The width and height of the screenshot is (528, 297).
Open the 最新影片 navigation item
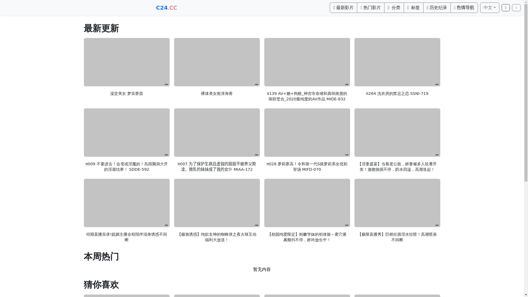[x=343, y=8]
